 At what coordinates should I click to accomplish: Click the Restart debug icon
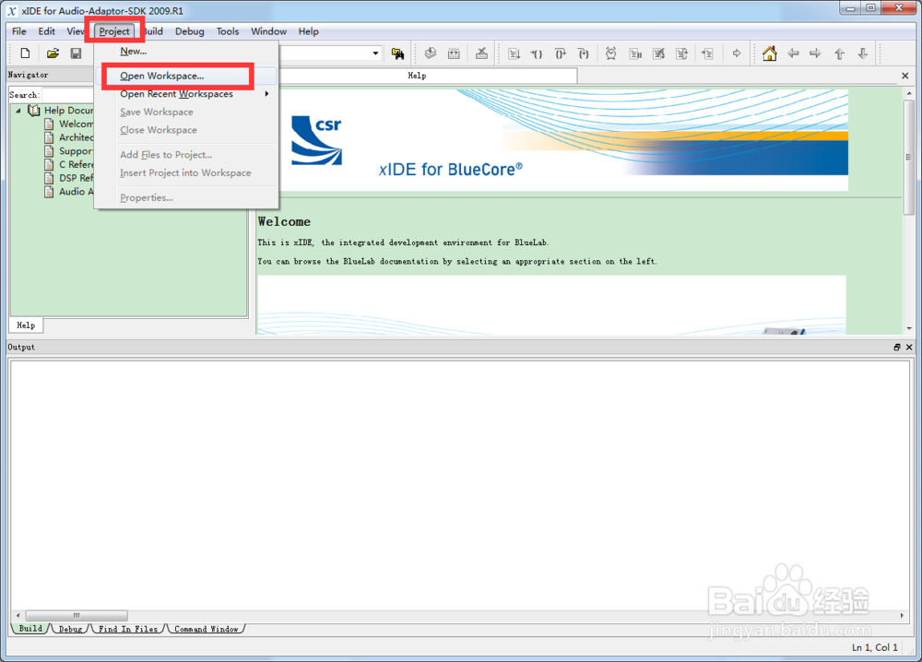[x=682, y=53]
